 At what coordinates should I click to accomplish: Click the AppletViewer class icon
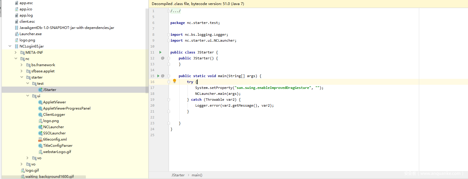40,102
